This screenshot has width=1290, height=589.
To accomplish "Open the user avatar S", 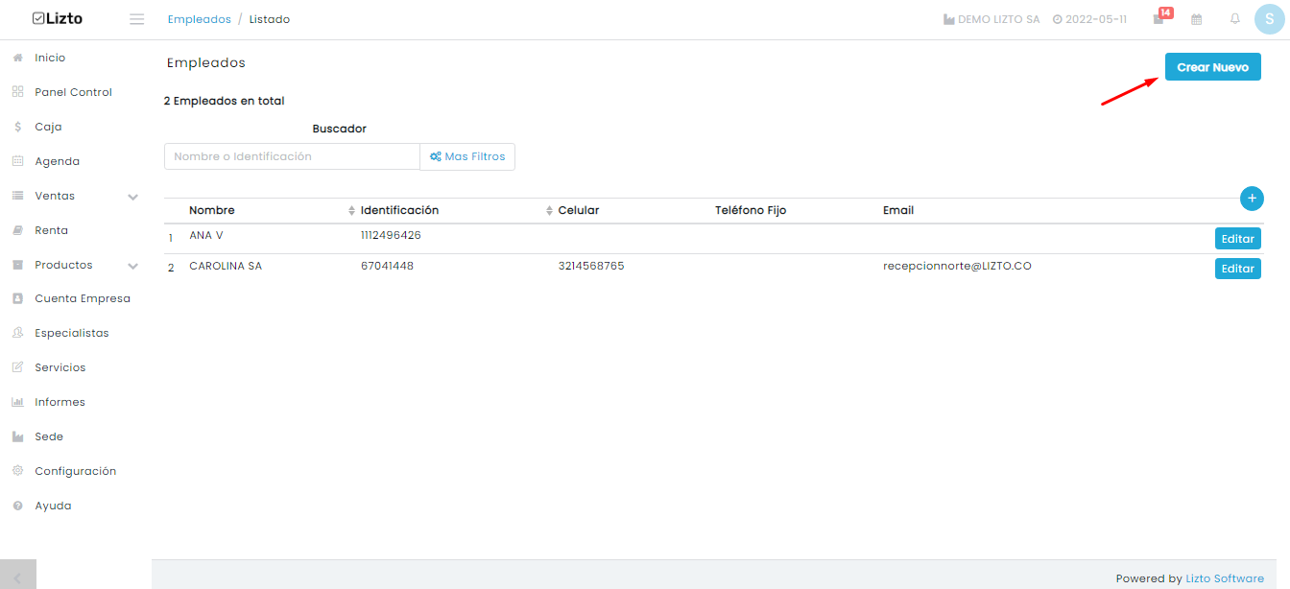I will (1269, 19).
